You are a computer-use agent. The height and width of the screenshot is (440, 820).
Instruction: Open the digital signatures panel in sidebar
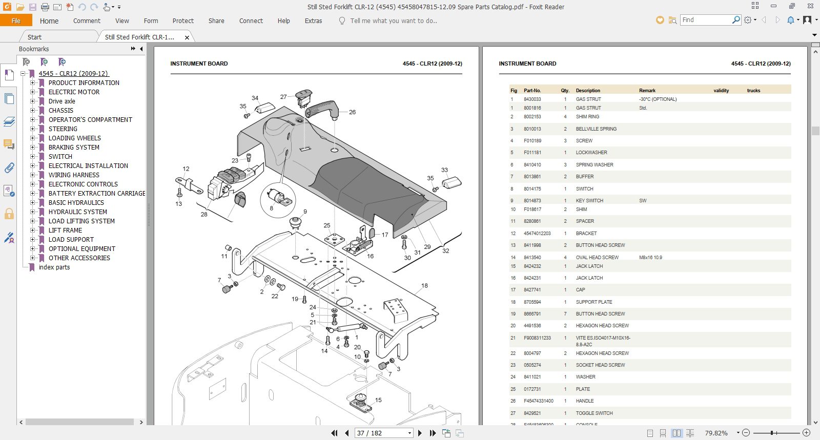click(9, 237)
